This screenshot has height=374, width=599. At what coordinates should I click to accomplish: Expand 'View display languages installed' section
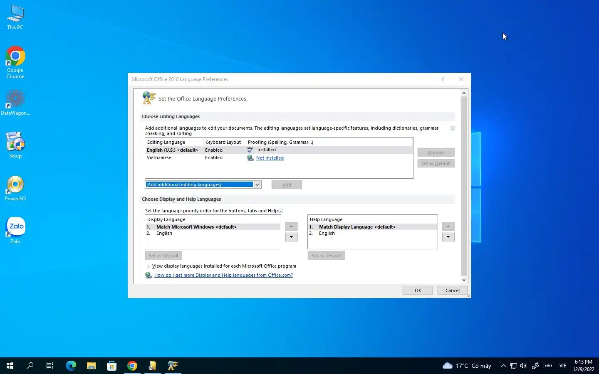[149, 266]
